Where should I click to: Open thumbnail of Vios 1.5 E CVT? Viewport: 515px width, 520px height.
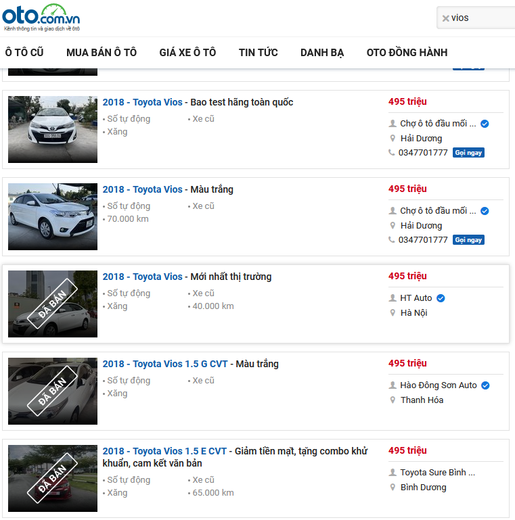pos(53,478)
